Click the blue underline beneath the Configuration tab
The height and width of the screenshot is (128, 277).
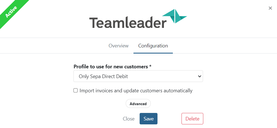tap(153, 53)
